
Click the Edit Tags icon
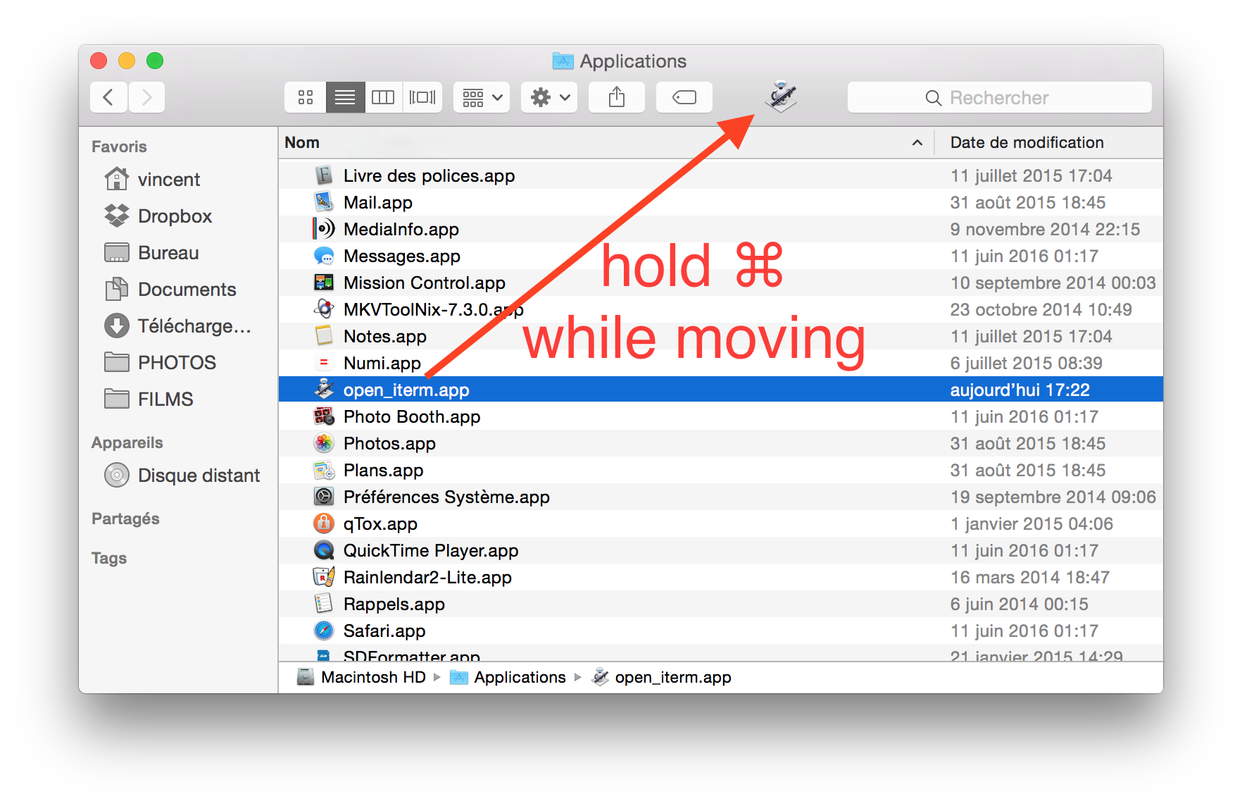click(683, 97)
